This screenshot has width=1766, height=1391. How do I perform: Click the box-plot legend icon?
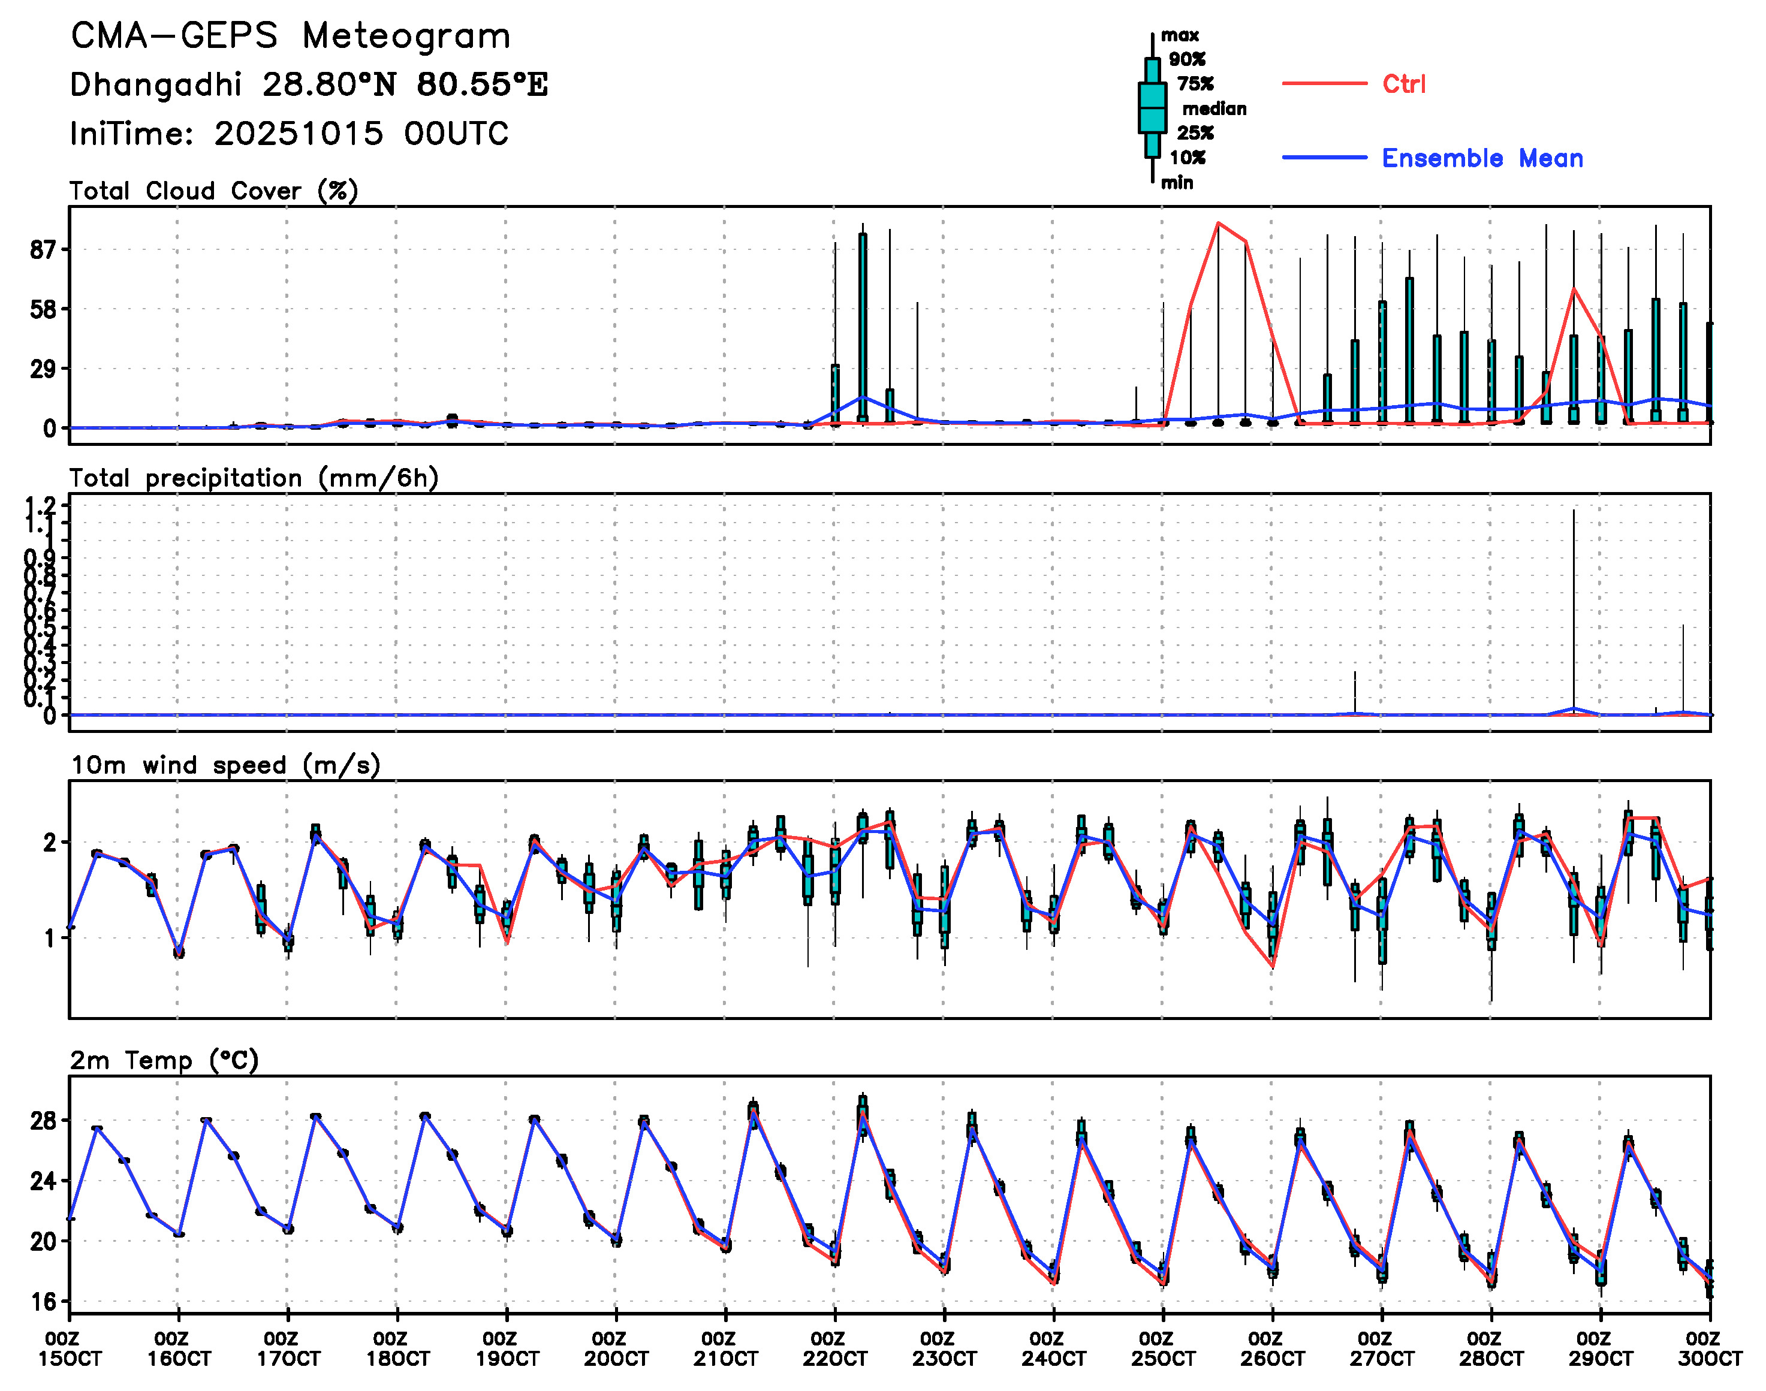(1152, 107)
